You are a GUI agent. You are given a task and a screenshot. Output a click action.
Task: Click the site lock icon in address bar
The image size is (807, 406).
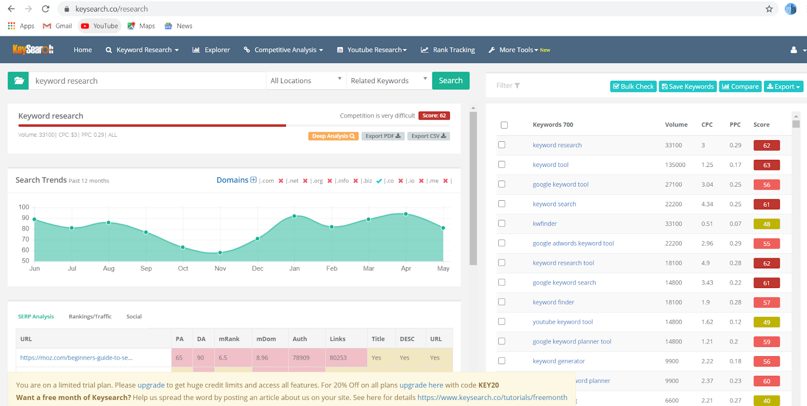tap(67, 9)
